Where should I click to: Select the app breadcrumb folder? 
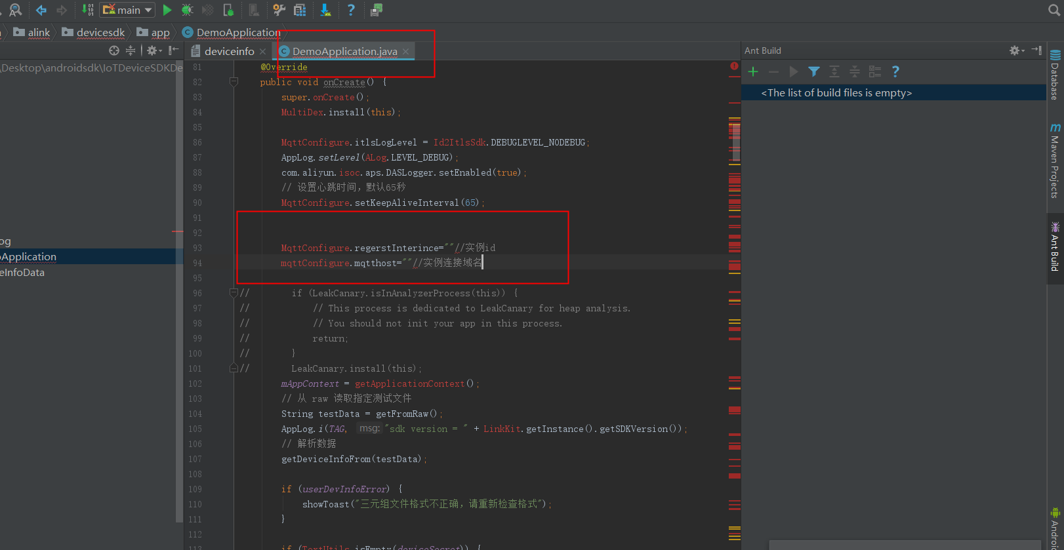[x=153, y=32]
